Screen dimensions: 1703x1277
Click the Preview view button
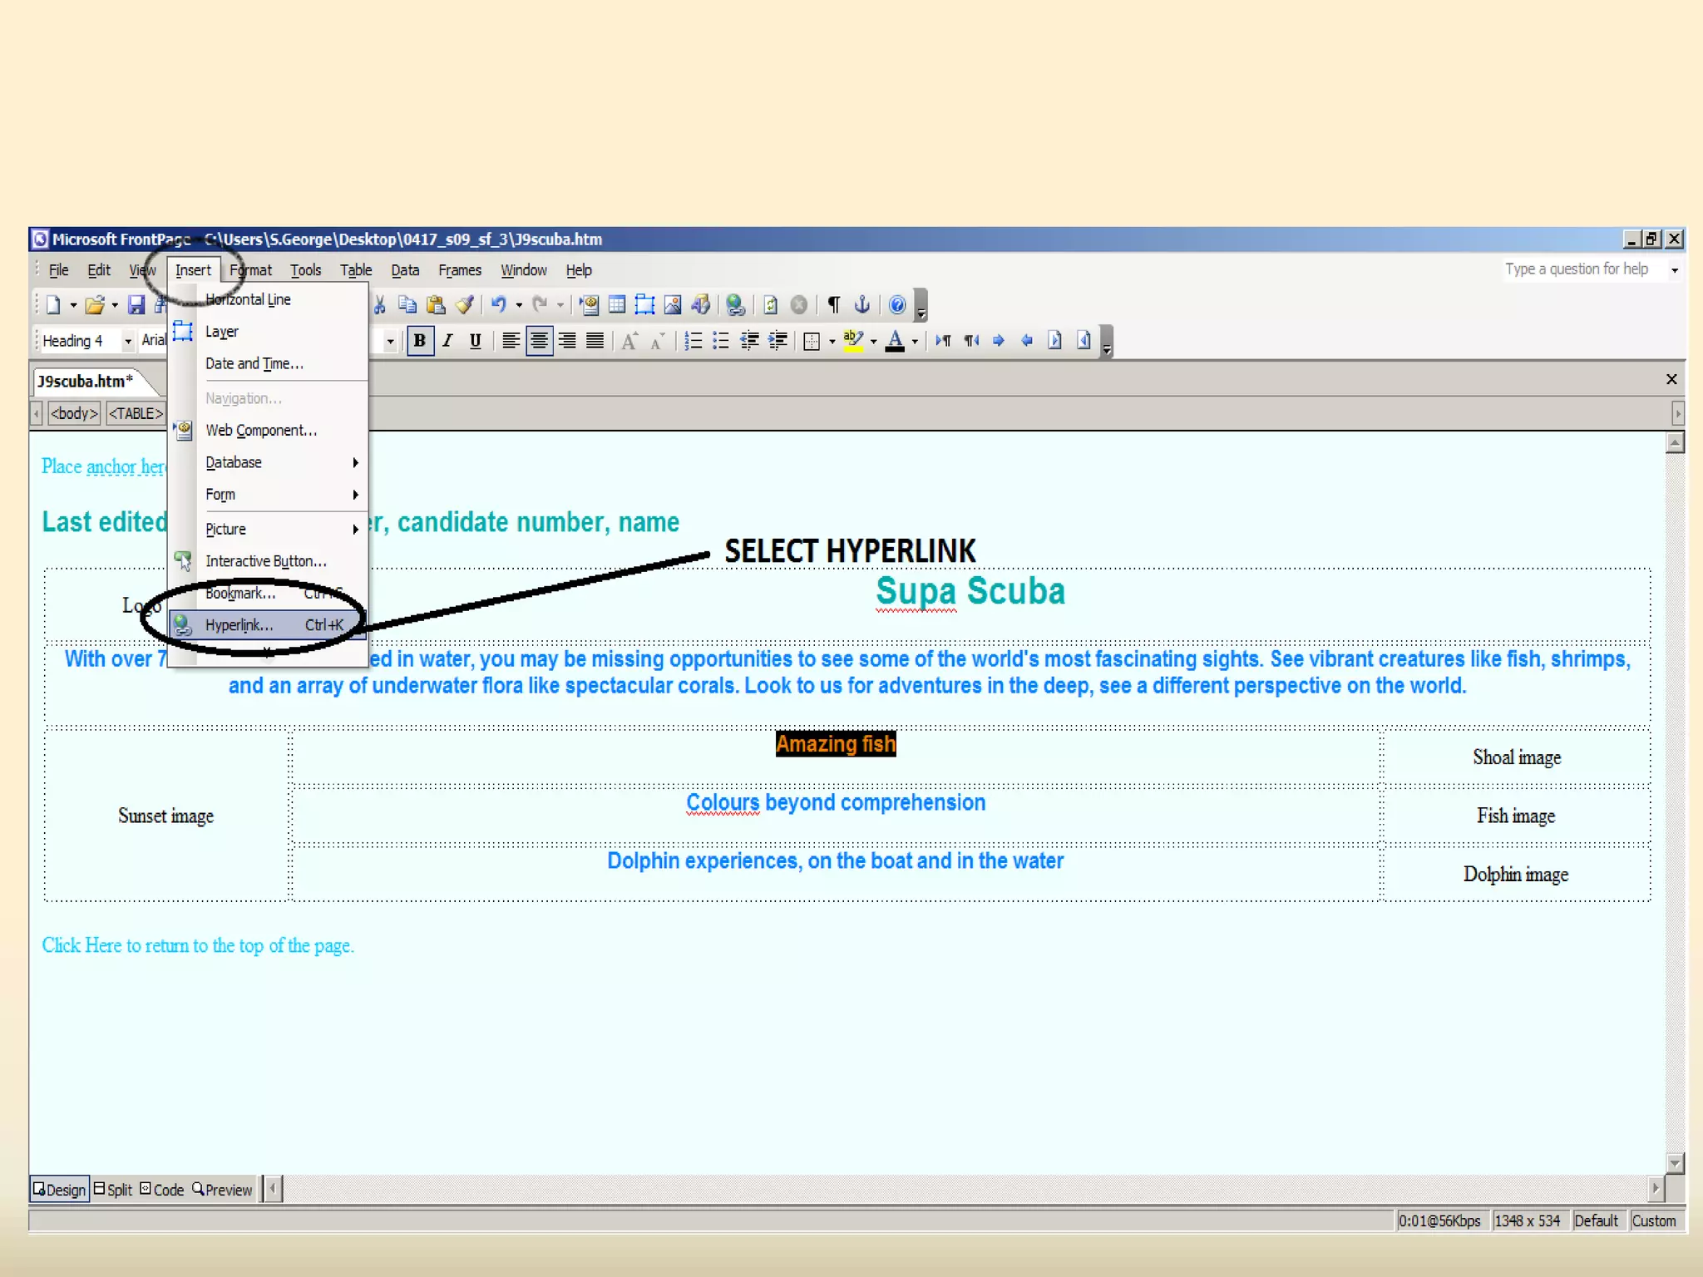[222, 1190]
